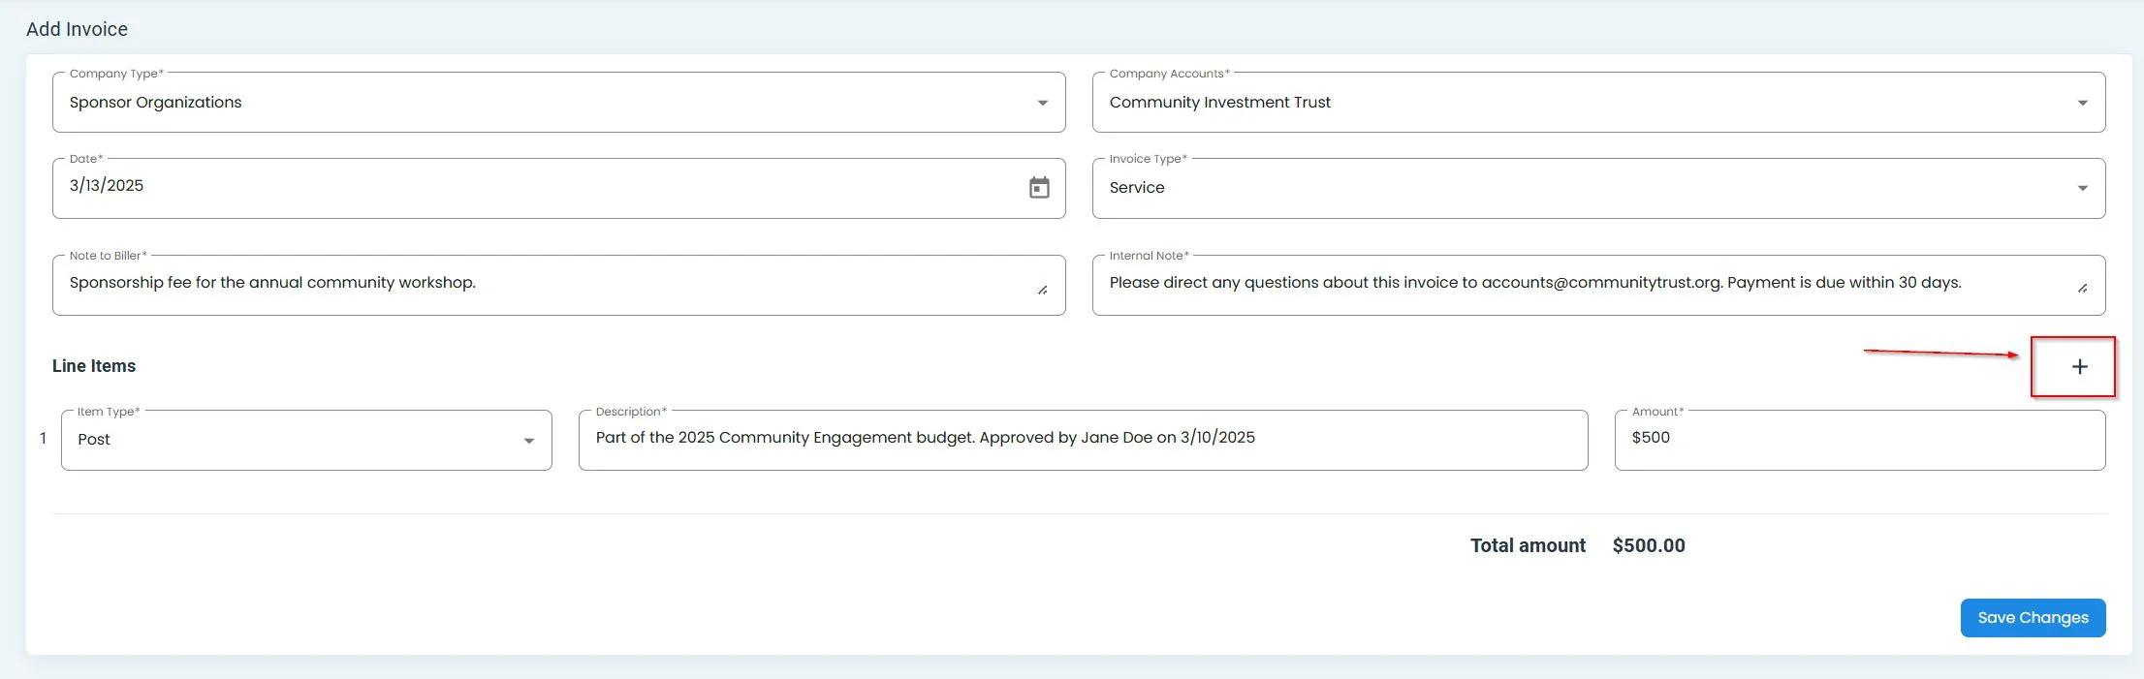The image size is (2144, 679).
Task: Click line item row number 1
Action: click(43, 439)
